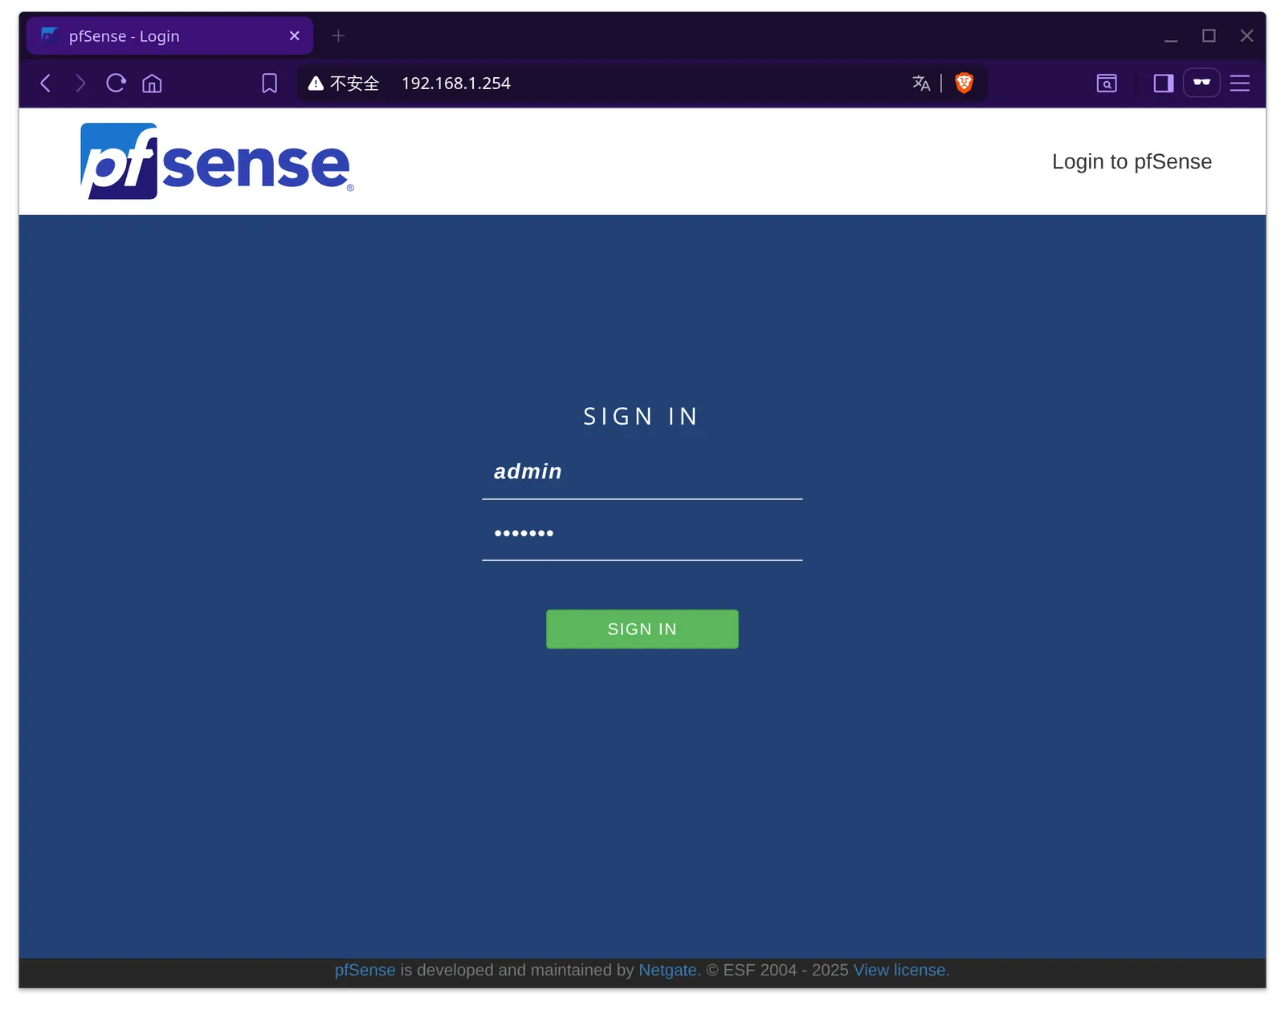This screenshot has width=1285, height=1026.
Task: Click the 'Login to pfSense' header text
Action: 1132,162
